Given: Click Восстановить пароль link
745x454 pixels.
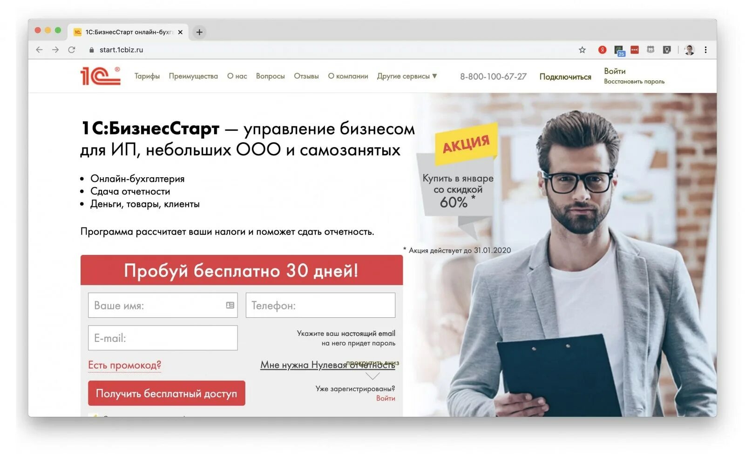Looking at the screenshot, I should (x=634, y=81).
